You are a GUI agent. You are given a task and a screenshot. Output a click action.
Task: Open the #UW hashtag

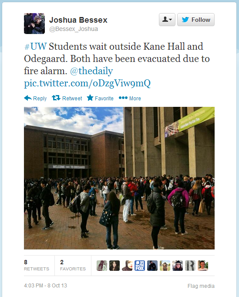[35, 46]
